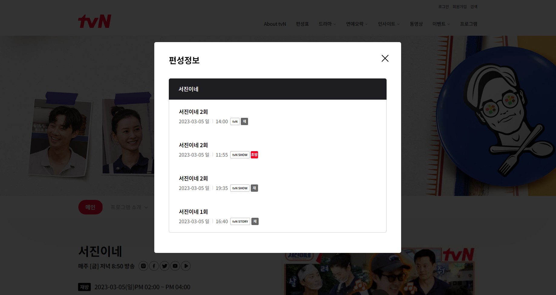Screen dimensions: 556x295
Task: Open the video thumbnail behind the popup
Action: [379, 271]
